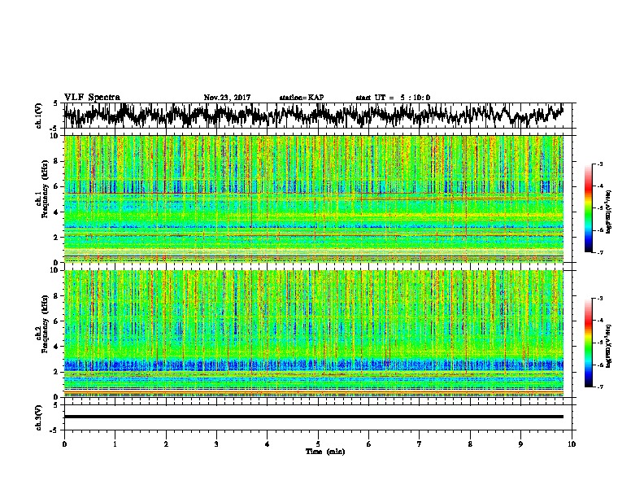Screen dimensions: 644x498
Task: Click the log(PSD) label beside the ch.1 color bar
Action: (609, 212)
